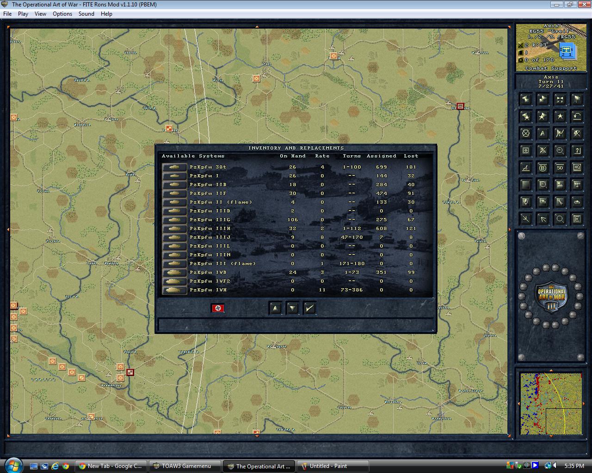Click the letter A icon button
The width and height of the screenshot is (592, 473).
543,133
